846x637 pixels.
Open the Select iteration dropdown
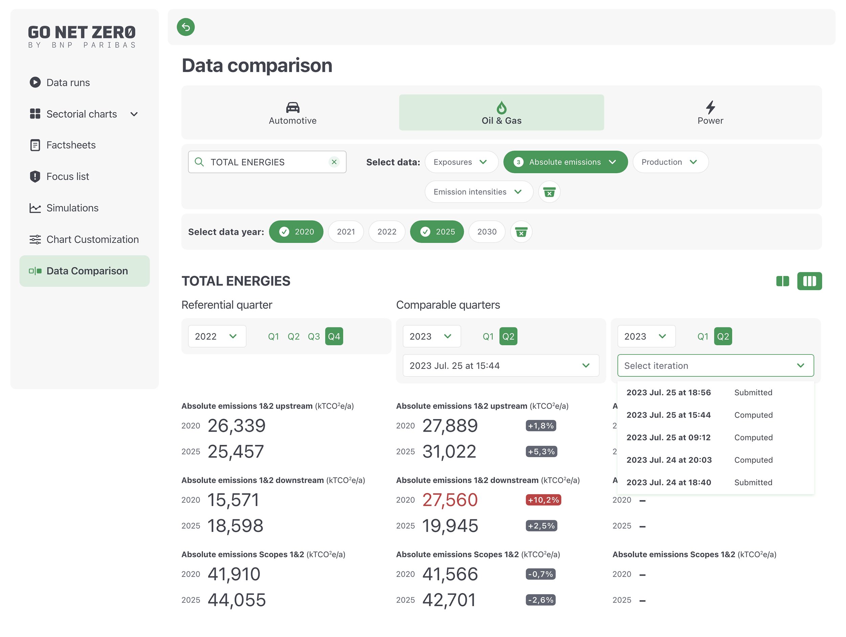click(715, 365)
